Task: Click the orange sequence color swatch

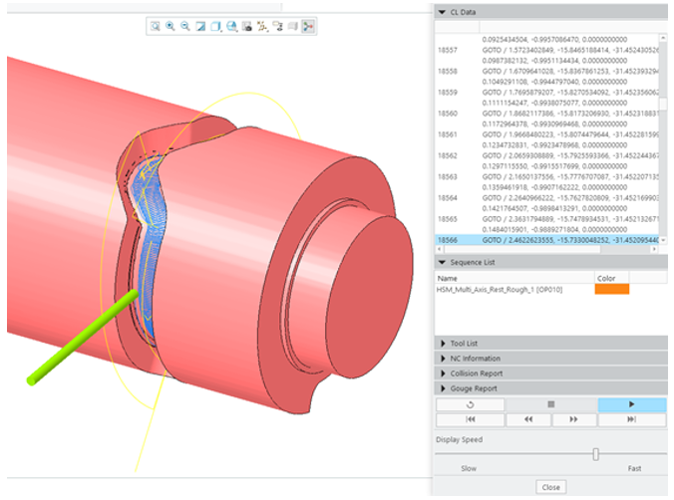Action: pos(611,290)
